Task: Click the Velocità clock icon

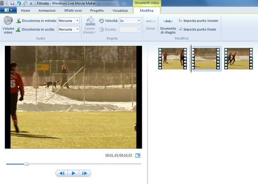Action: point(101,21)
